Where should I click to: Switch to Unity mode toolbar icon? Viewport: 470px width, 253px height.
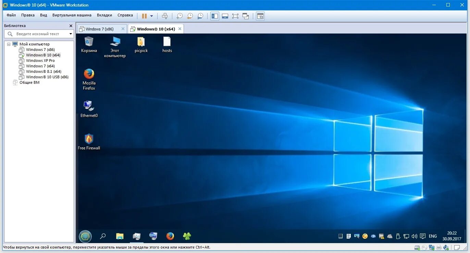click(x=246, y=16)
